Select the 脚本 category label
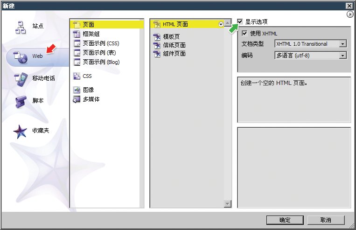The height and width of the screenshot is (230, 356). pos(38,101)
